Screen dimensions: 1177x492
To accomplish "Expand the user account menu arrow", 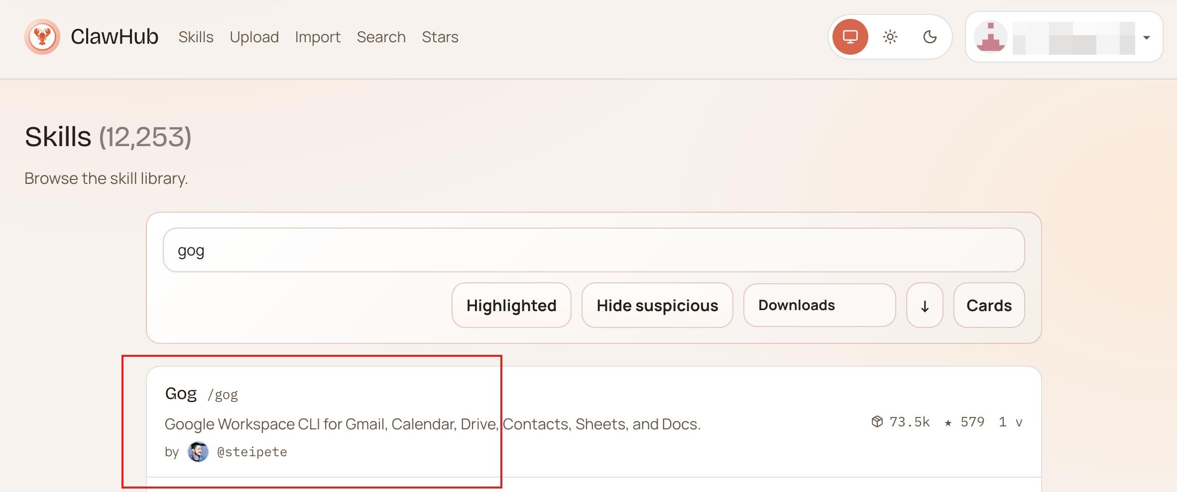I will pos(1146,38).
